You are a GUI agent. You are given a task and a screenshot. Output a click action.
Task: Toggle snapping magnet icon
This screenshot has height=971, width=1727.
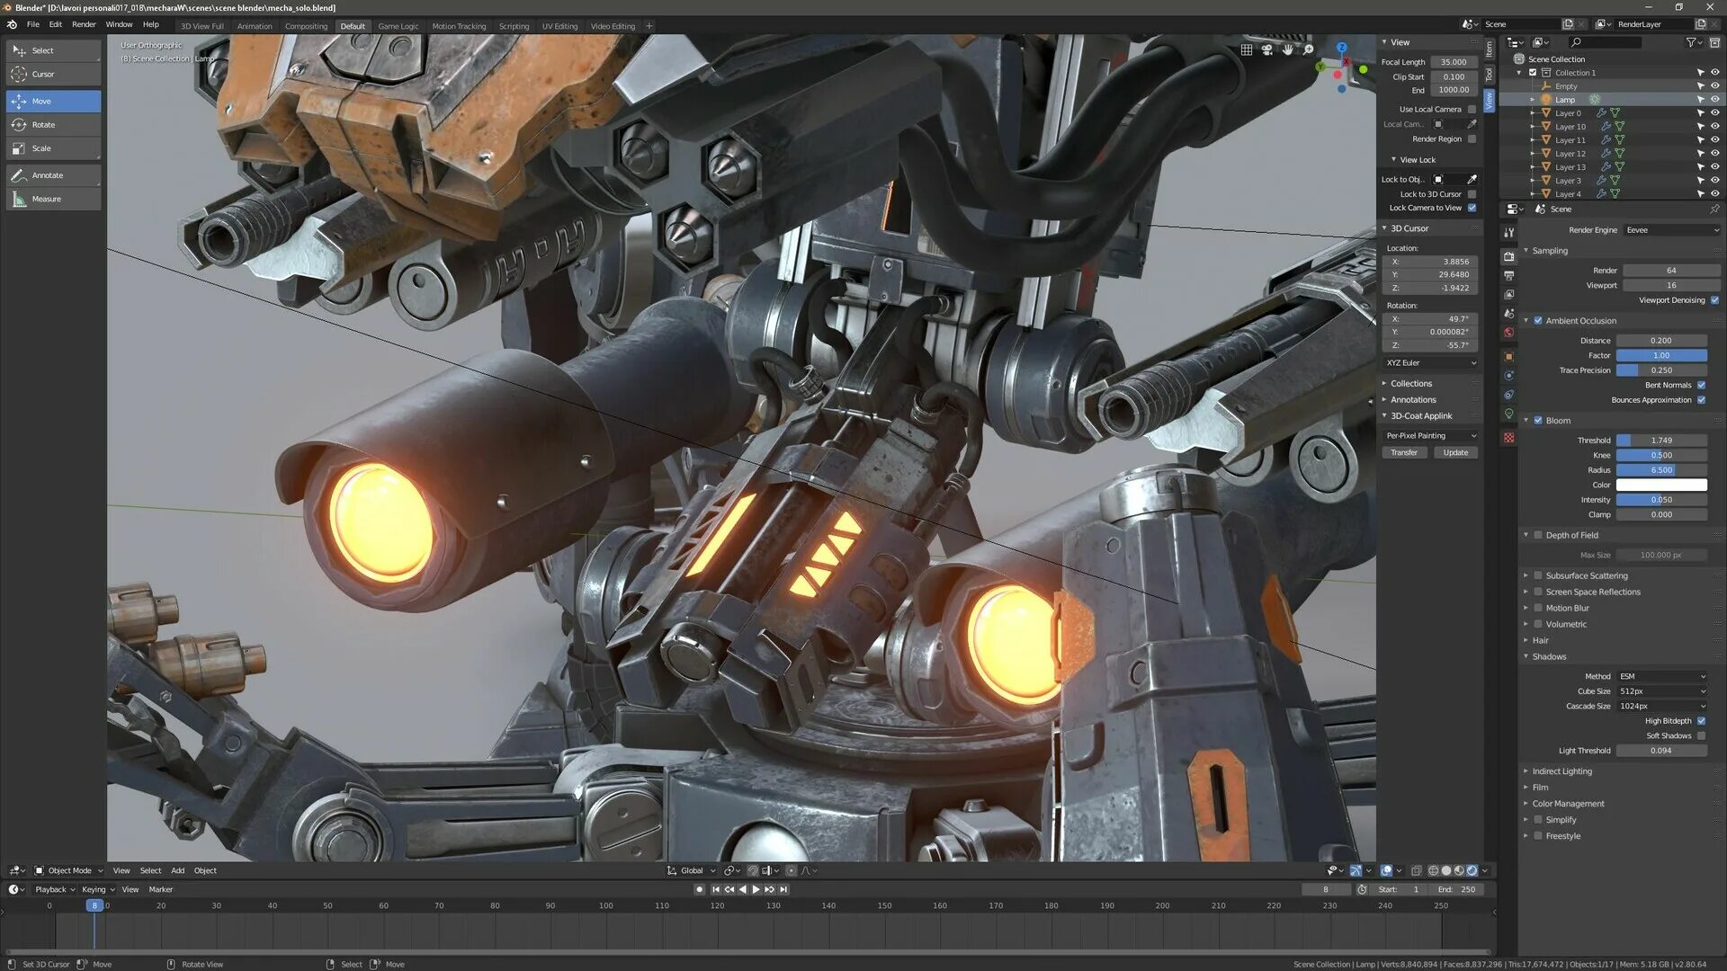[x=753, y=870]
